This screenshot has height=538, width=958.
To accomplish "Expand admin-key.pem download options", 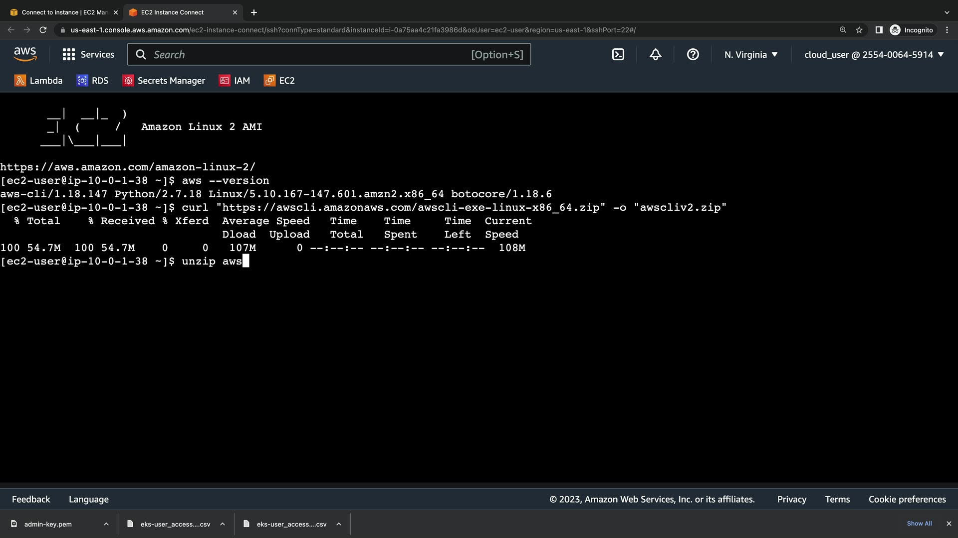I will point(106,524).
